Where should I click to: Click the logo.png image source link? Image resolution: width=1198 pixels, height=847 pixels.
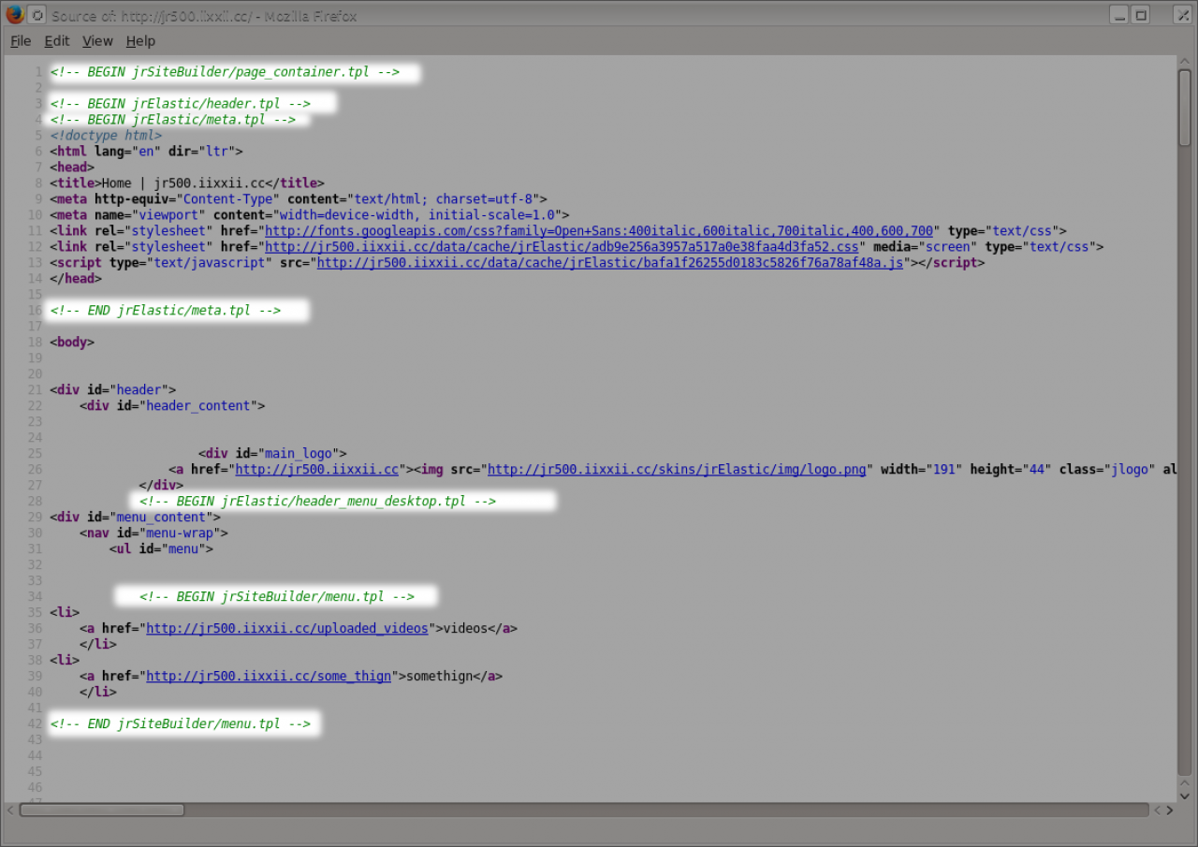[x=677, y=470]
